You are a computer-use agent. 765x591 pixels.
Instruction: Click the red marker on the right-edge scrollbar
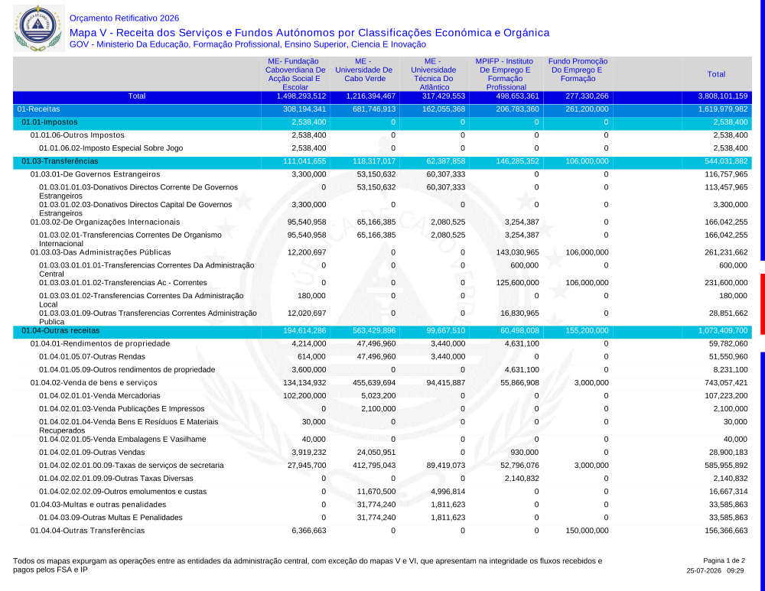point(763,304)
